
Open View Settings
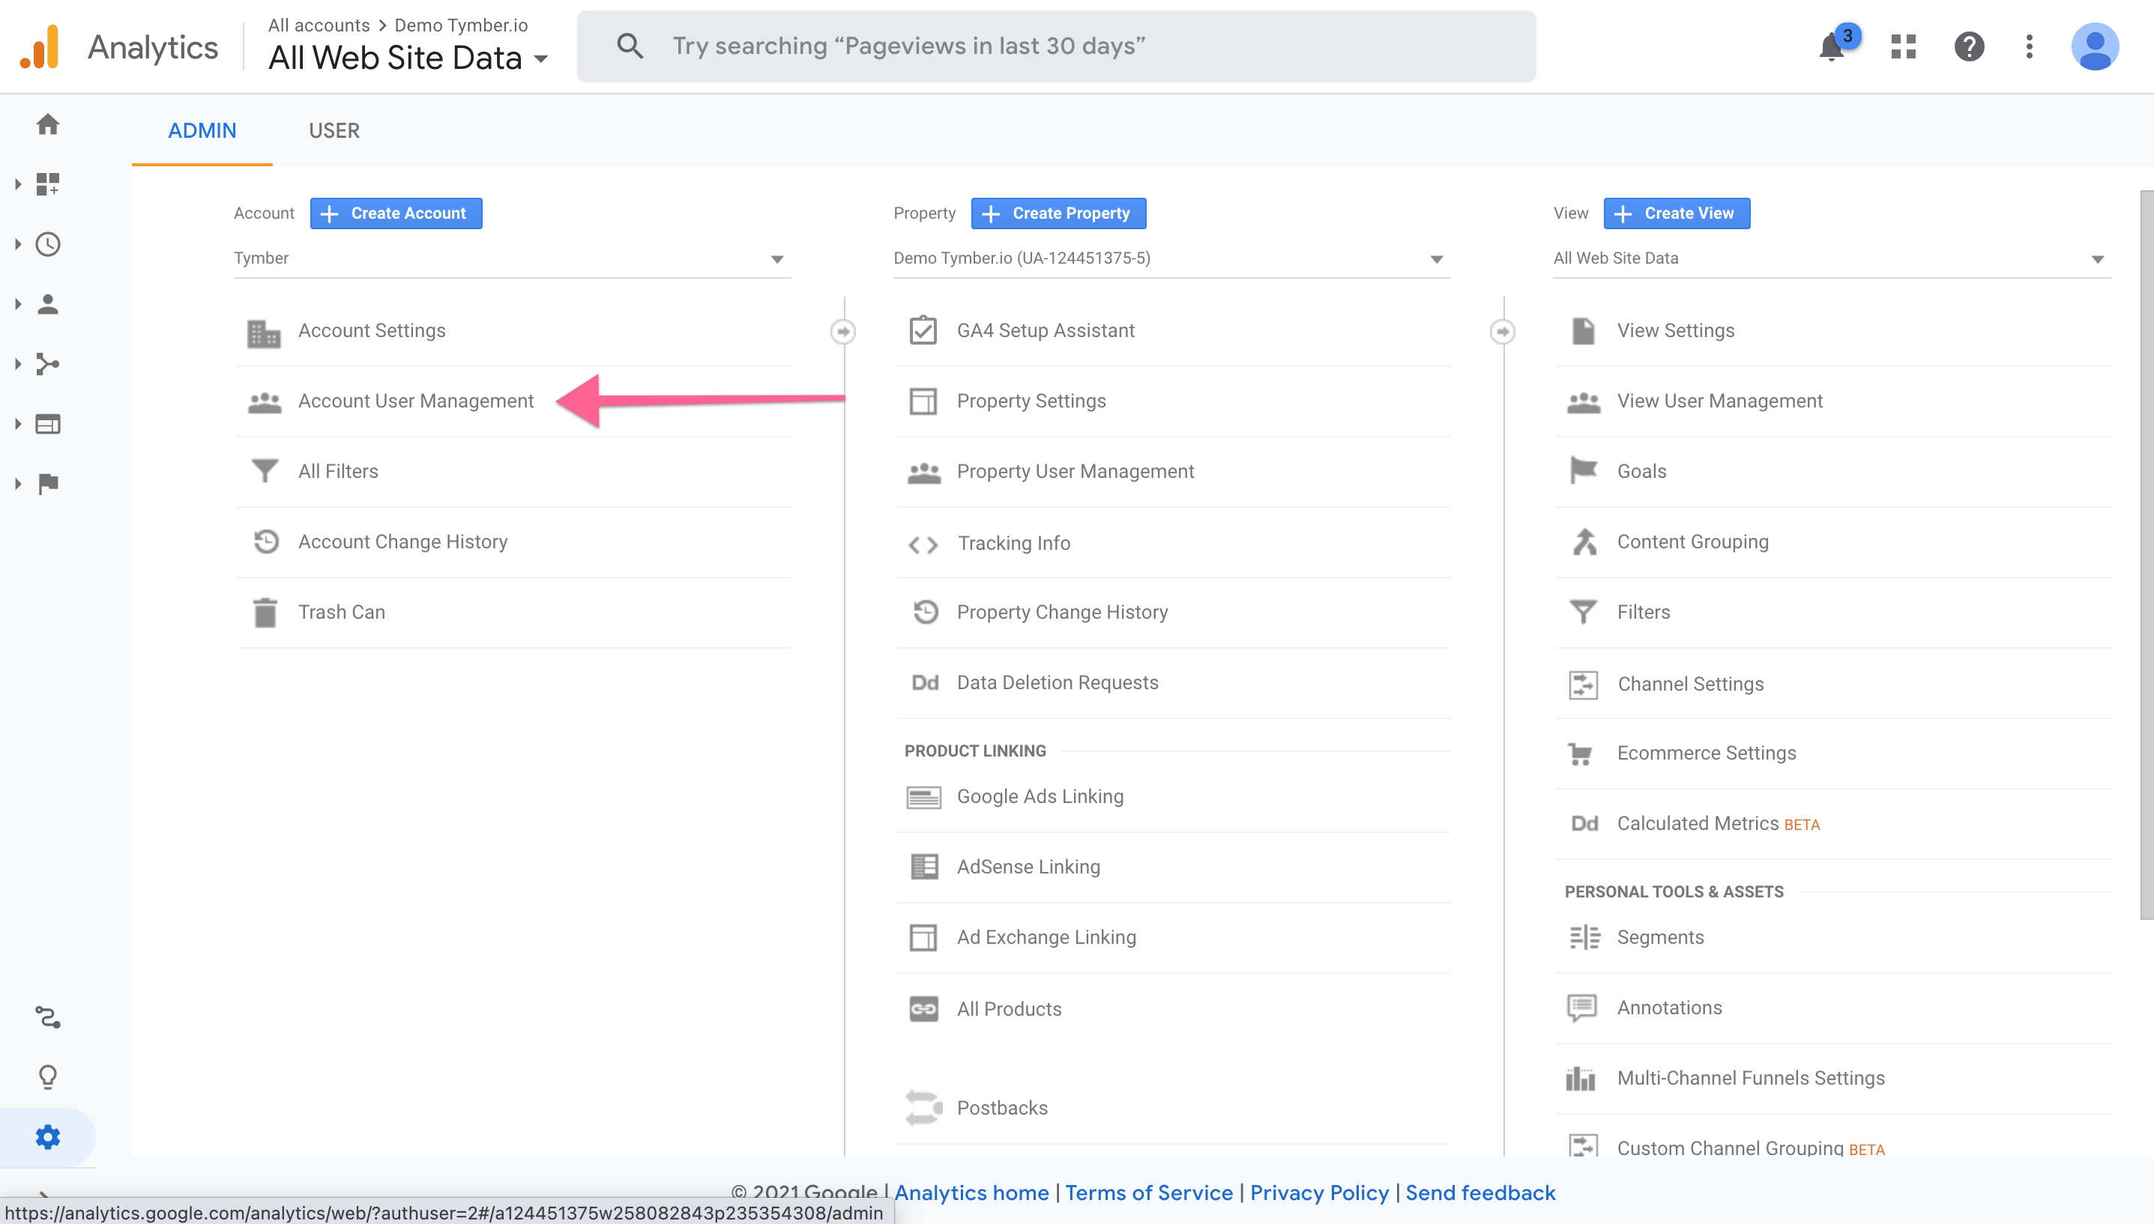[x=1675, y=330]
